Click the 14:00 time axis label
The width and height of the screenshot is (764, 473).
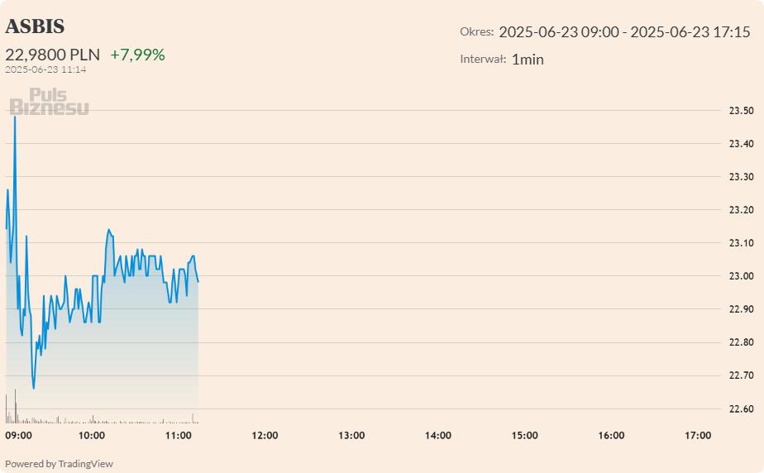[438, 436]
